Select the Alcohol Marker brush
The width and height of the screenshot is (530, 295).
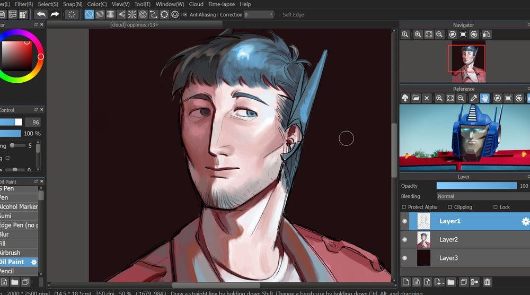(19, 207)
